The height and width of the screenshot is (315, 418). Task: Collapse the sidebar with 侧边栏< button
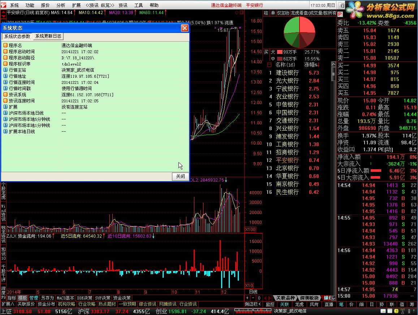point(253,304)
